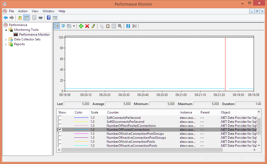Click the Change graph type icon
The height and width of the screenshot is (164, 267).
click(x=69, y=26)
